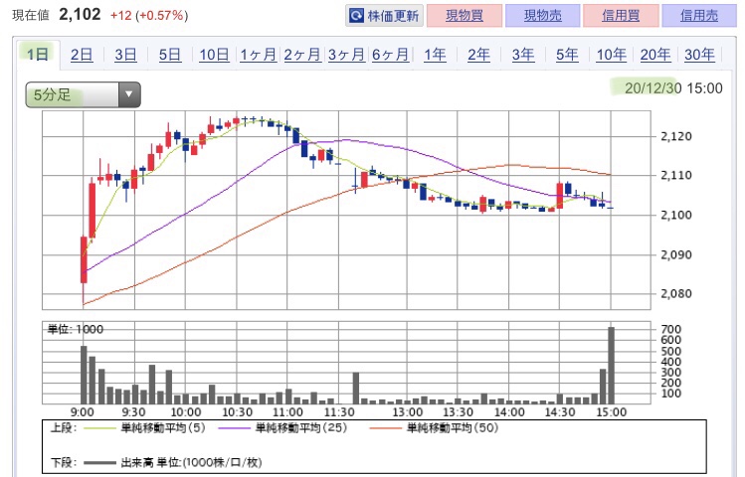Click the 11:30 time axis label
Image resolution: width=745 pixels, height=477 pixels.
(339, 412)
